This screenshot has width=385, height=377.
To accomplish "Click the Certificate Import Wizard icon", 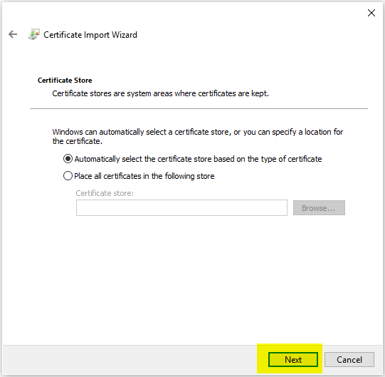I will (x=34, y=34).
